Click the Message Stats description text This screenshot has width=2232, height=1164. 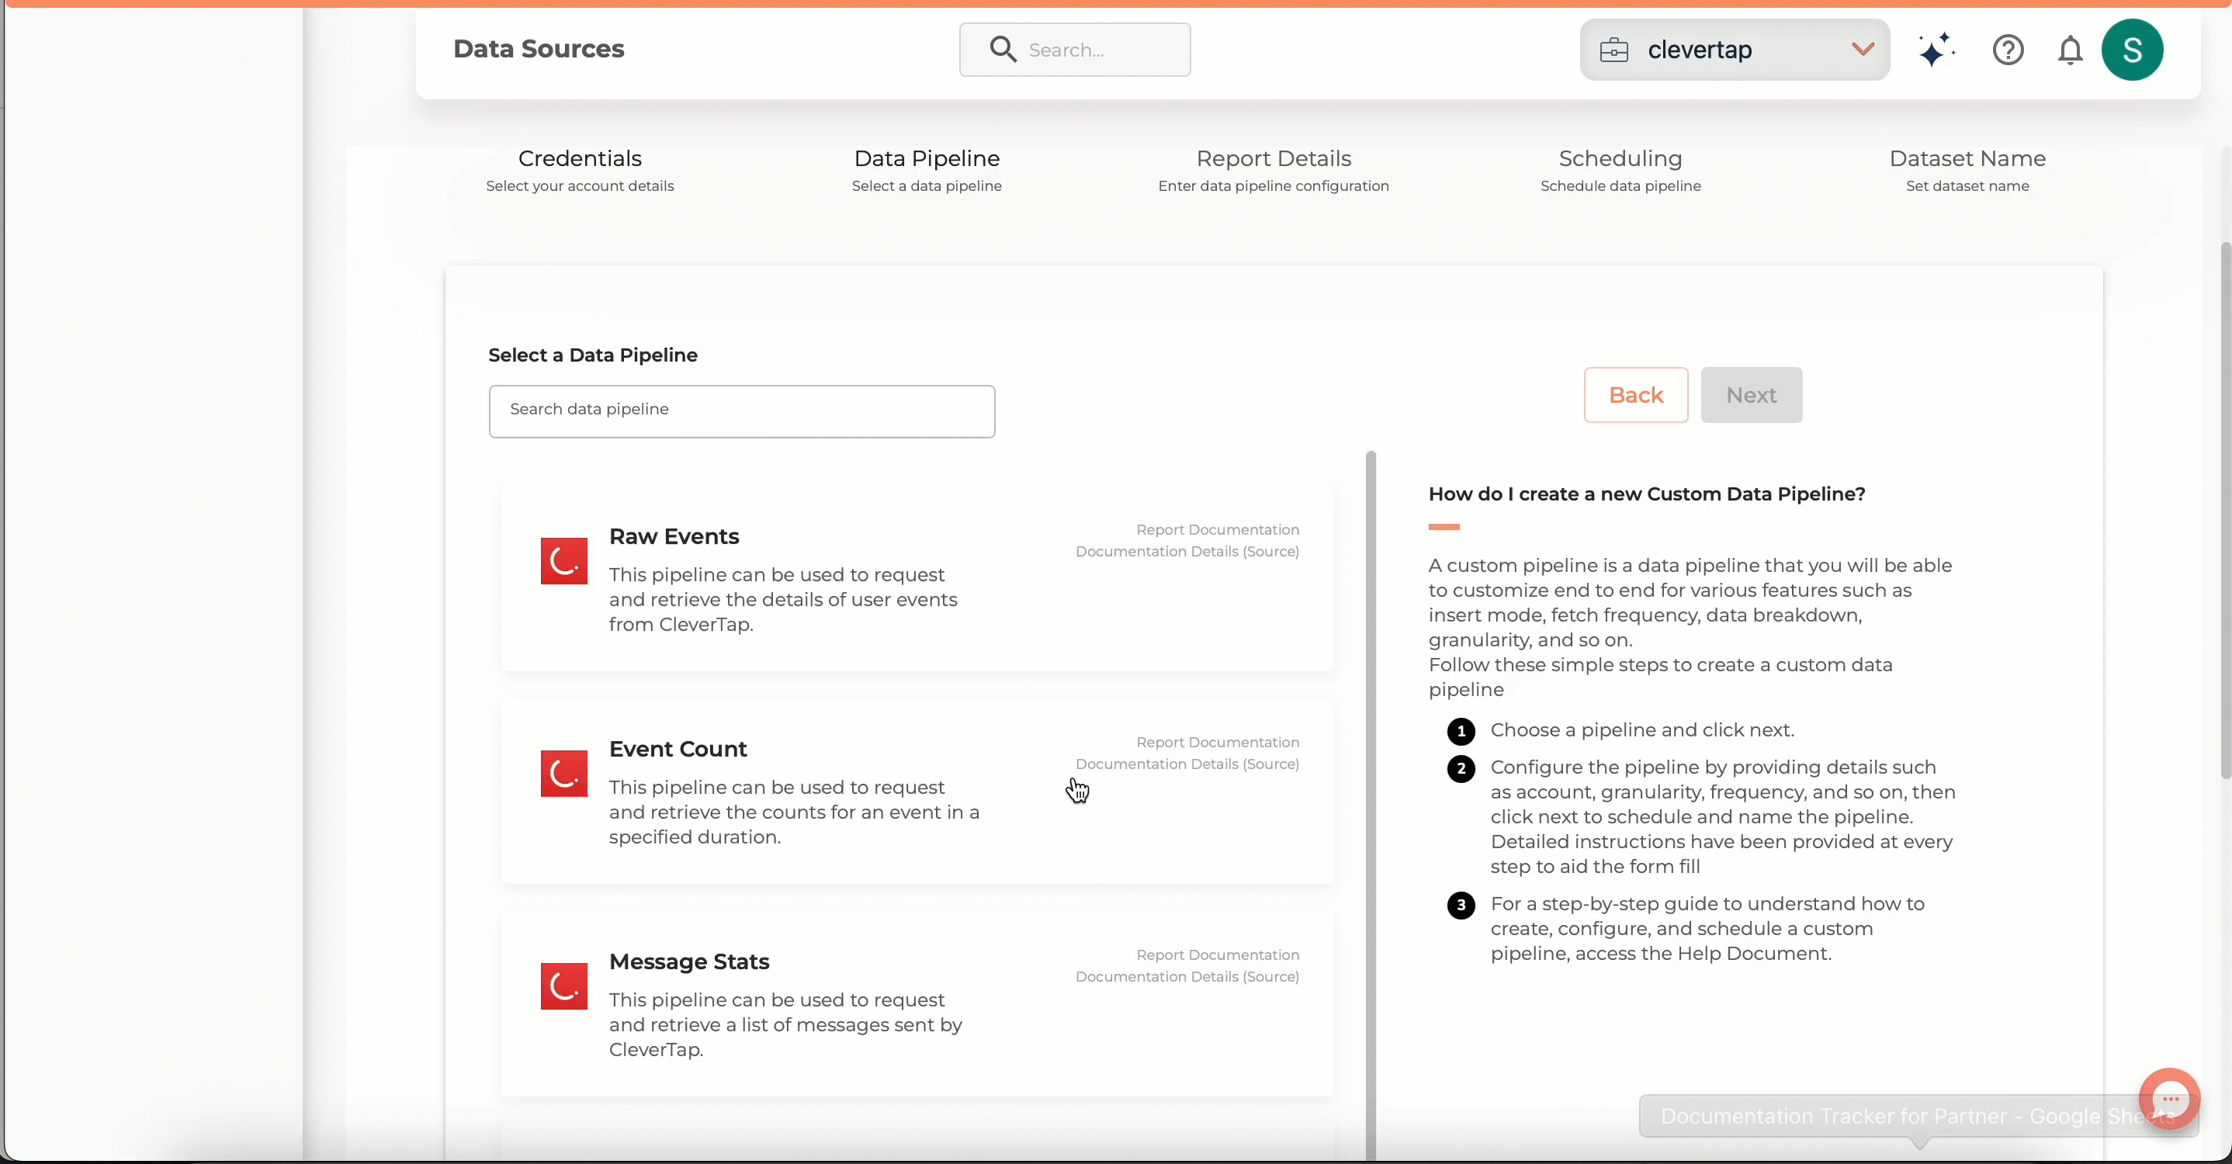coord(786,1024)
